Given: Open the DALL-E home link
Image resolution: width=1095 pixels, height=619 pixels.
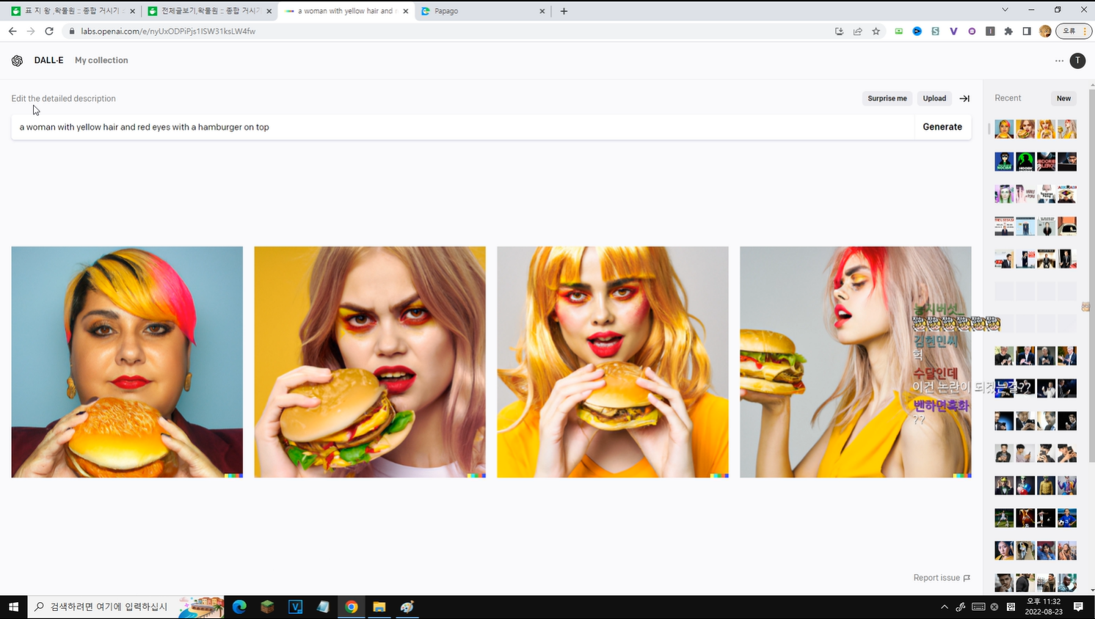Looking at the screenshot, I should 48,61.
